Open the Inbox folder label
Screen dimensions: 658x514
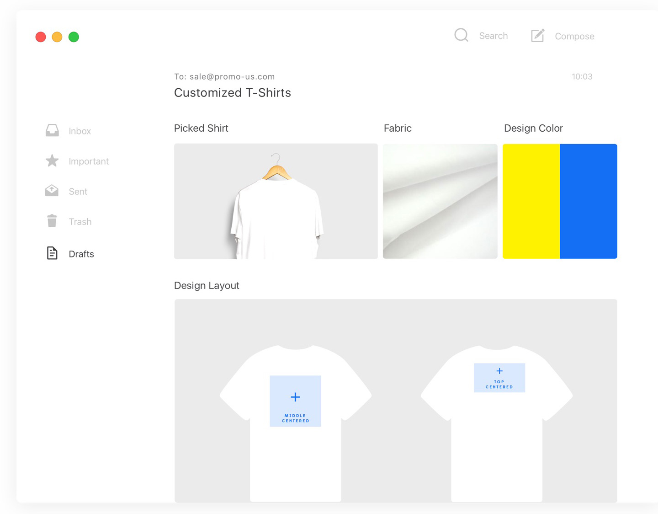tap(80, 131)
